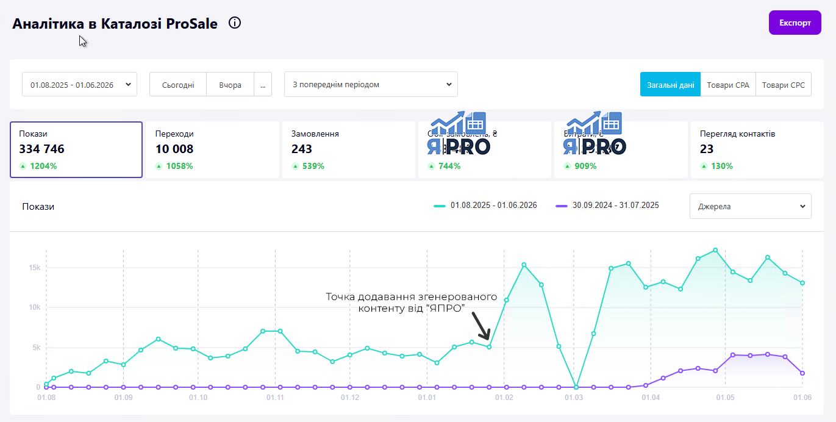
Task: Toggle the purple 30.09.2024 - 31.07.2025 legend series
Action: tap(607, 206)
